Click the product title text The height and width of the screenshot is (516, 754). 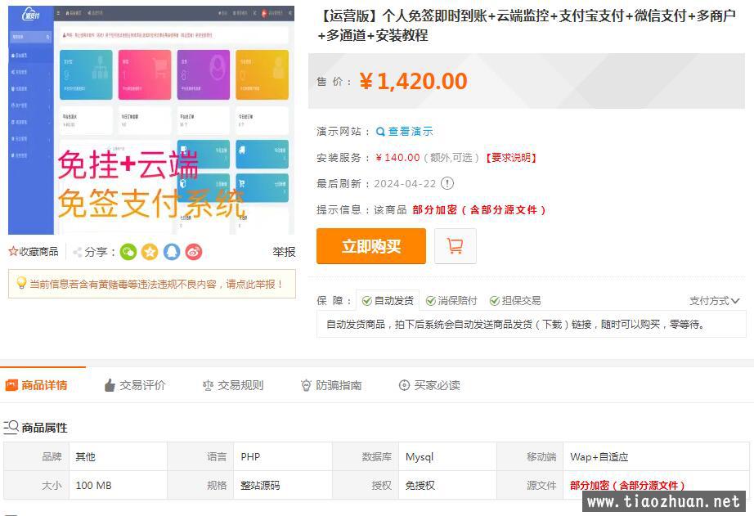(527, 25)
